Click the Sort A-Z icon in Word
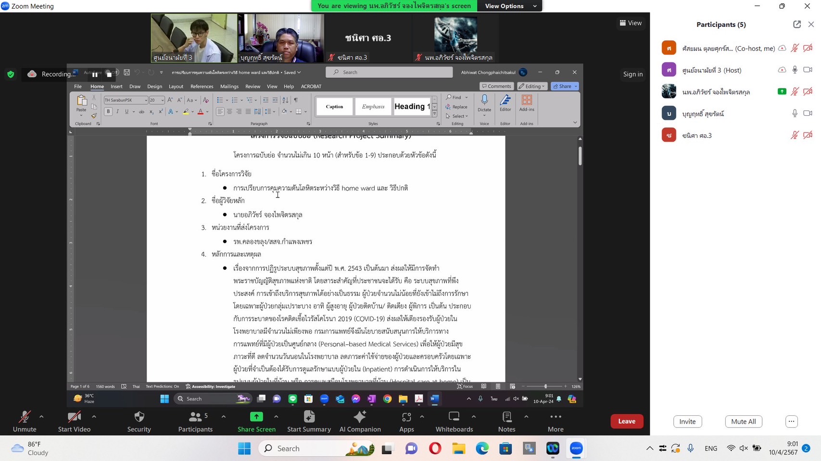821x461 pixels. [x=285, y=100]
